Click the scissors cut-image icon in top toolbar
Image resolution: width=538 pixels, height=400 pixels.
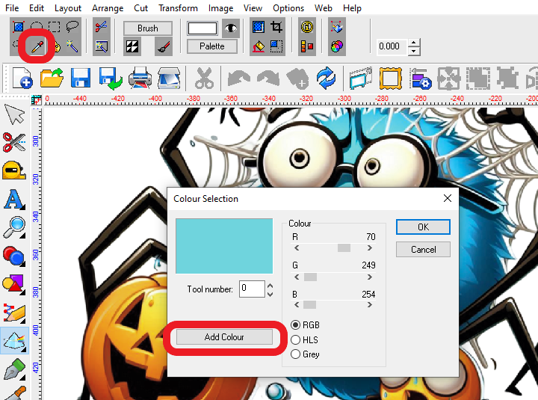101,27
